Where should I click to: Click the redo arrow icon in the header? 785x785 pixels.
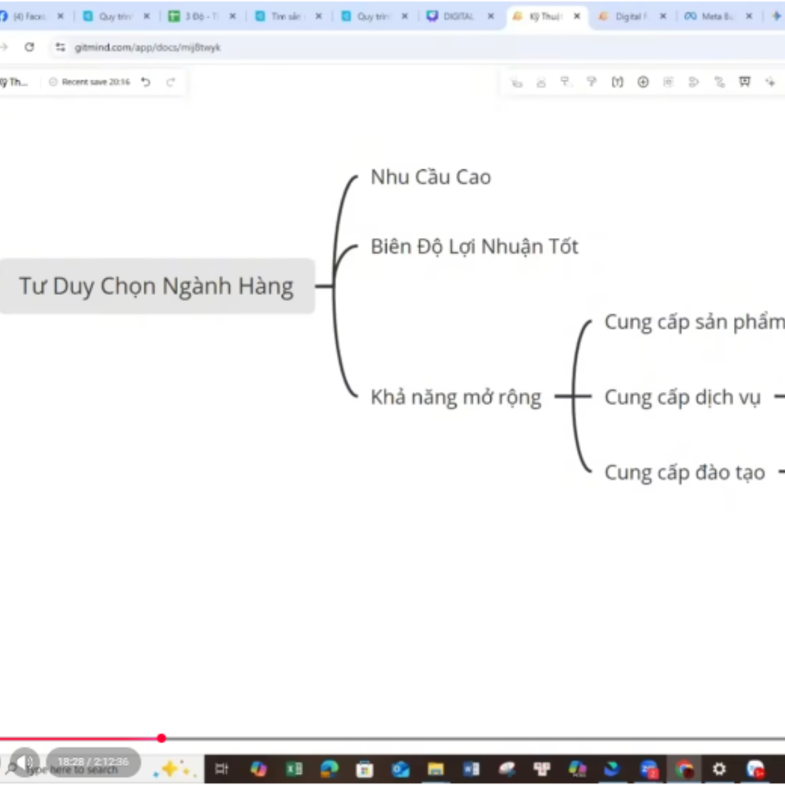pos(171,82)
